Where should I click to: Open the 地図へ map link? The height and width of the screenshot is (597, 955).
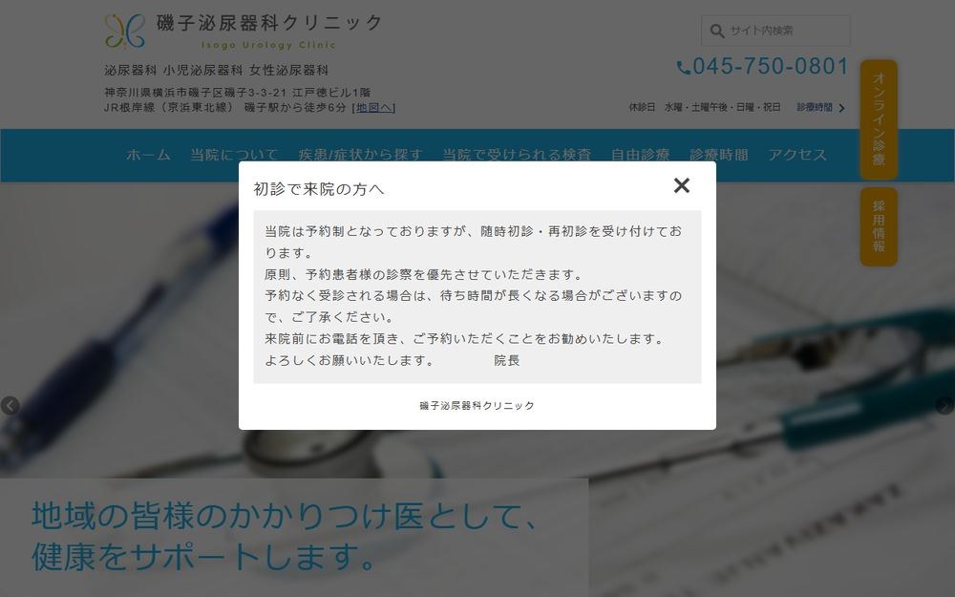374,108
